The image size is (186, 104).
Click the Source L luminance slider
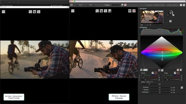point(149,80)
